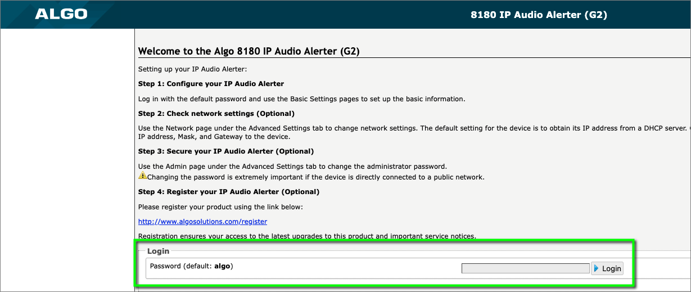This screenshot has width=691, height=292.
Task: Click 'Please register your product' text
Action: point(220,207)
